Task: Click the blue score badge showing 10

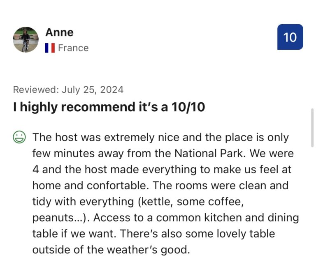Action: pos(290,37)
